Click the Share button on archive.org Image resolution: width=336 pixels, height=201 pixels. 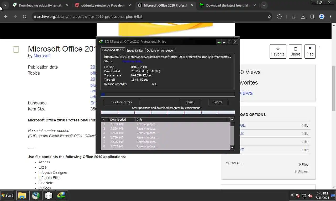point(295,52)
